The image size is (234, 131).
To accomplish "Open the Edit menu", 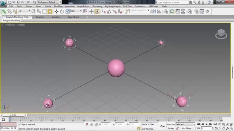I will coord(11,7).
